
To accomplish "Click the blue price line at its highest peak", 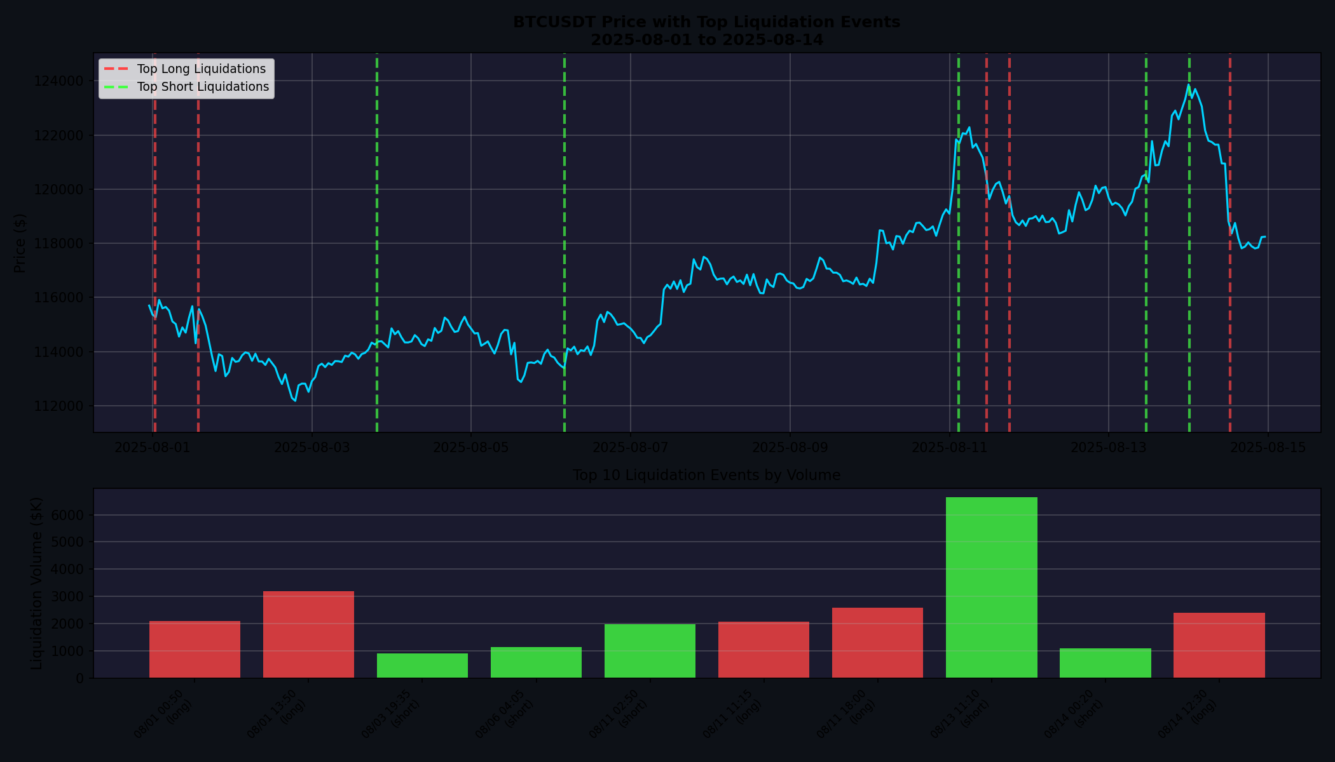I will [x=1188, y=84].
